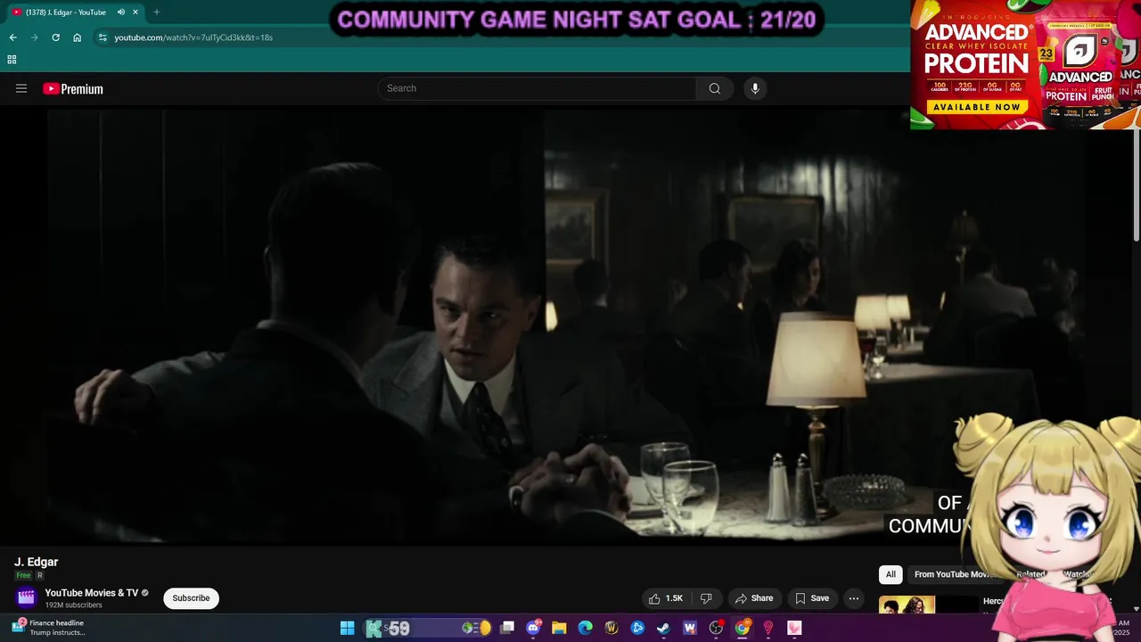Go back with browser back arrow
Image resolution: width=1141 pixels, height=642 pixels.
(x=12, y=37)
